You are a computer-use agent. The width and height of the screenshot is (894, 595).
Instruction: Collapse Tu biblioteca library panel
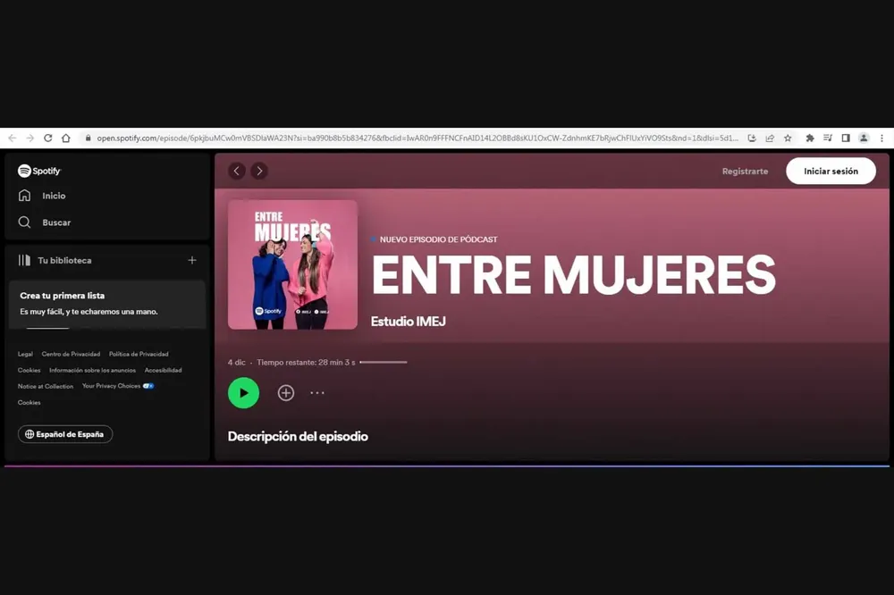click(55, 261)
